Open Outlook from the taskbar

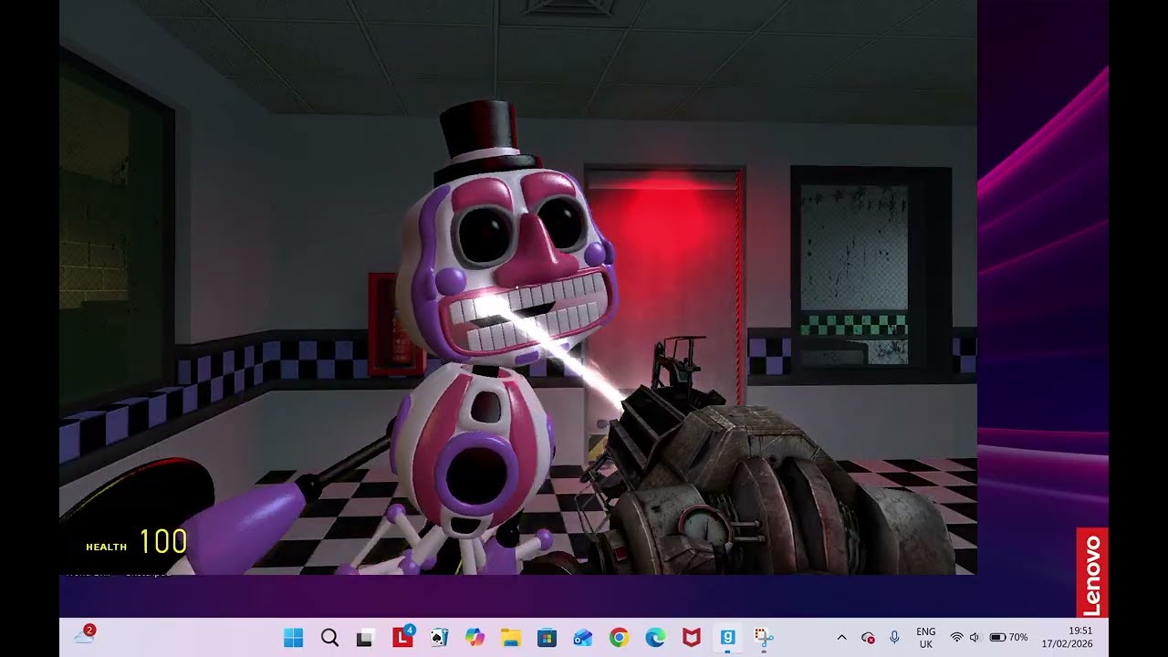coord(583,638)
